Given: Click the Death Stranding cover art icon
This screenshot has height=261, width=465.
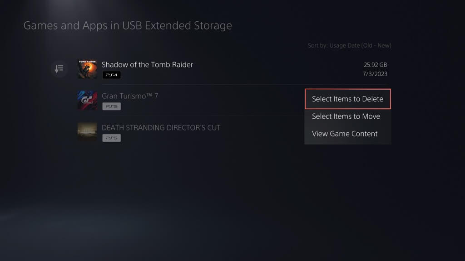Looking at the screenshot, I should [x=87, y=131].
